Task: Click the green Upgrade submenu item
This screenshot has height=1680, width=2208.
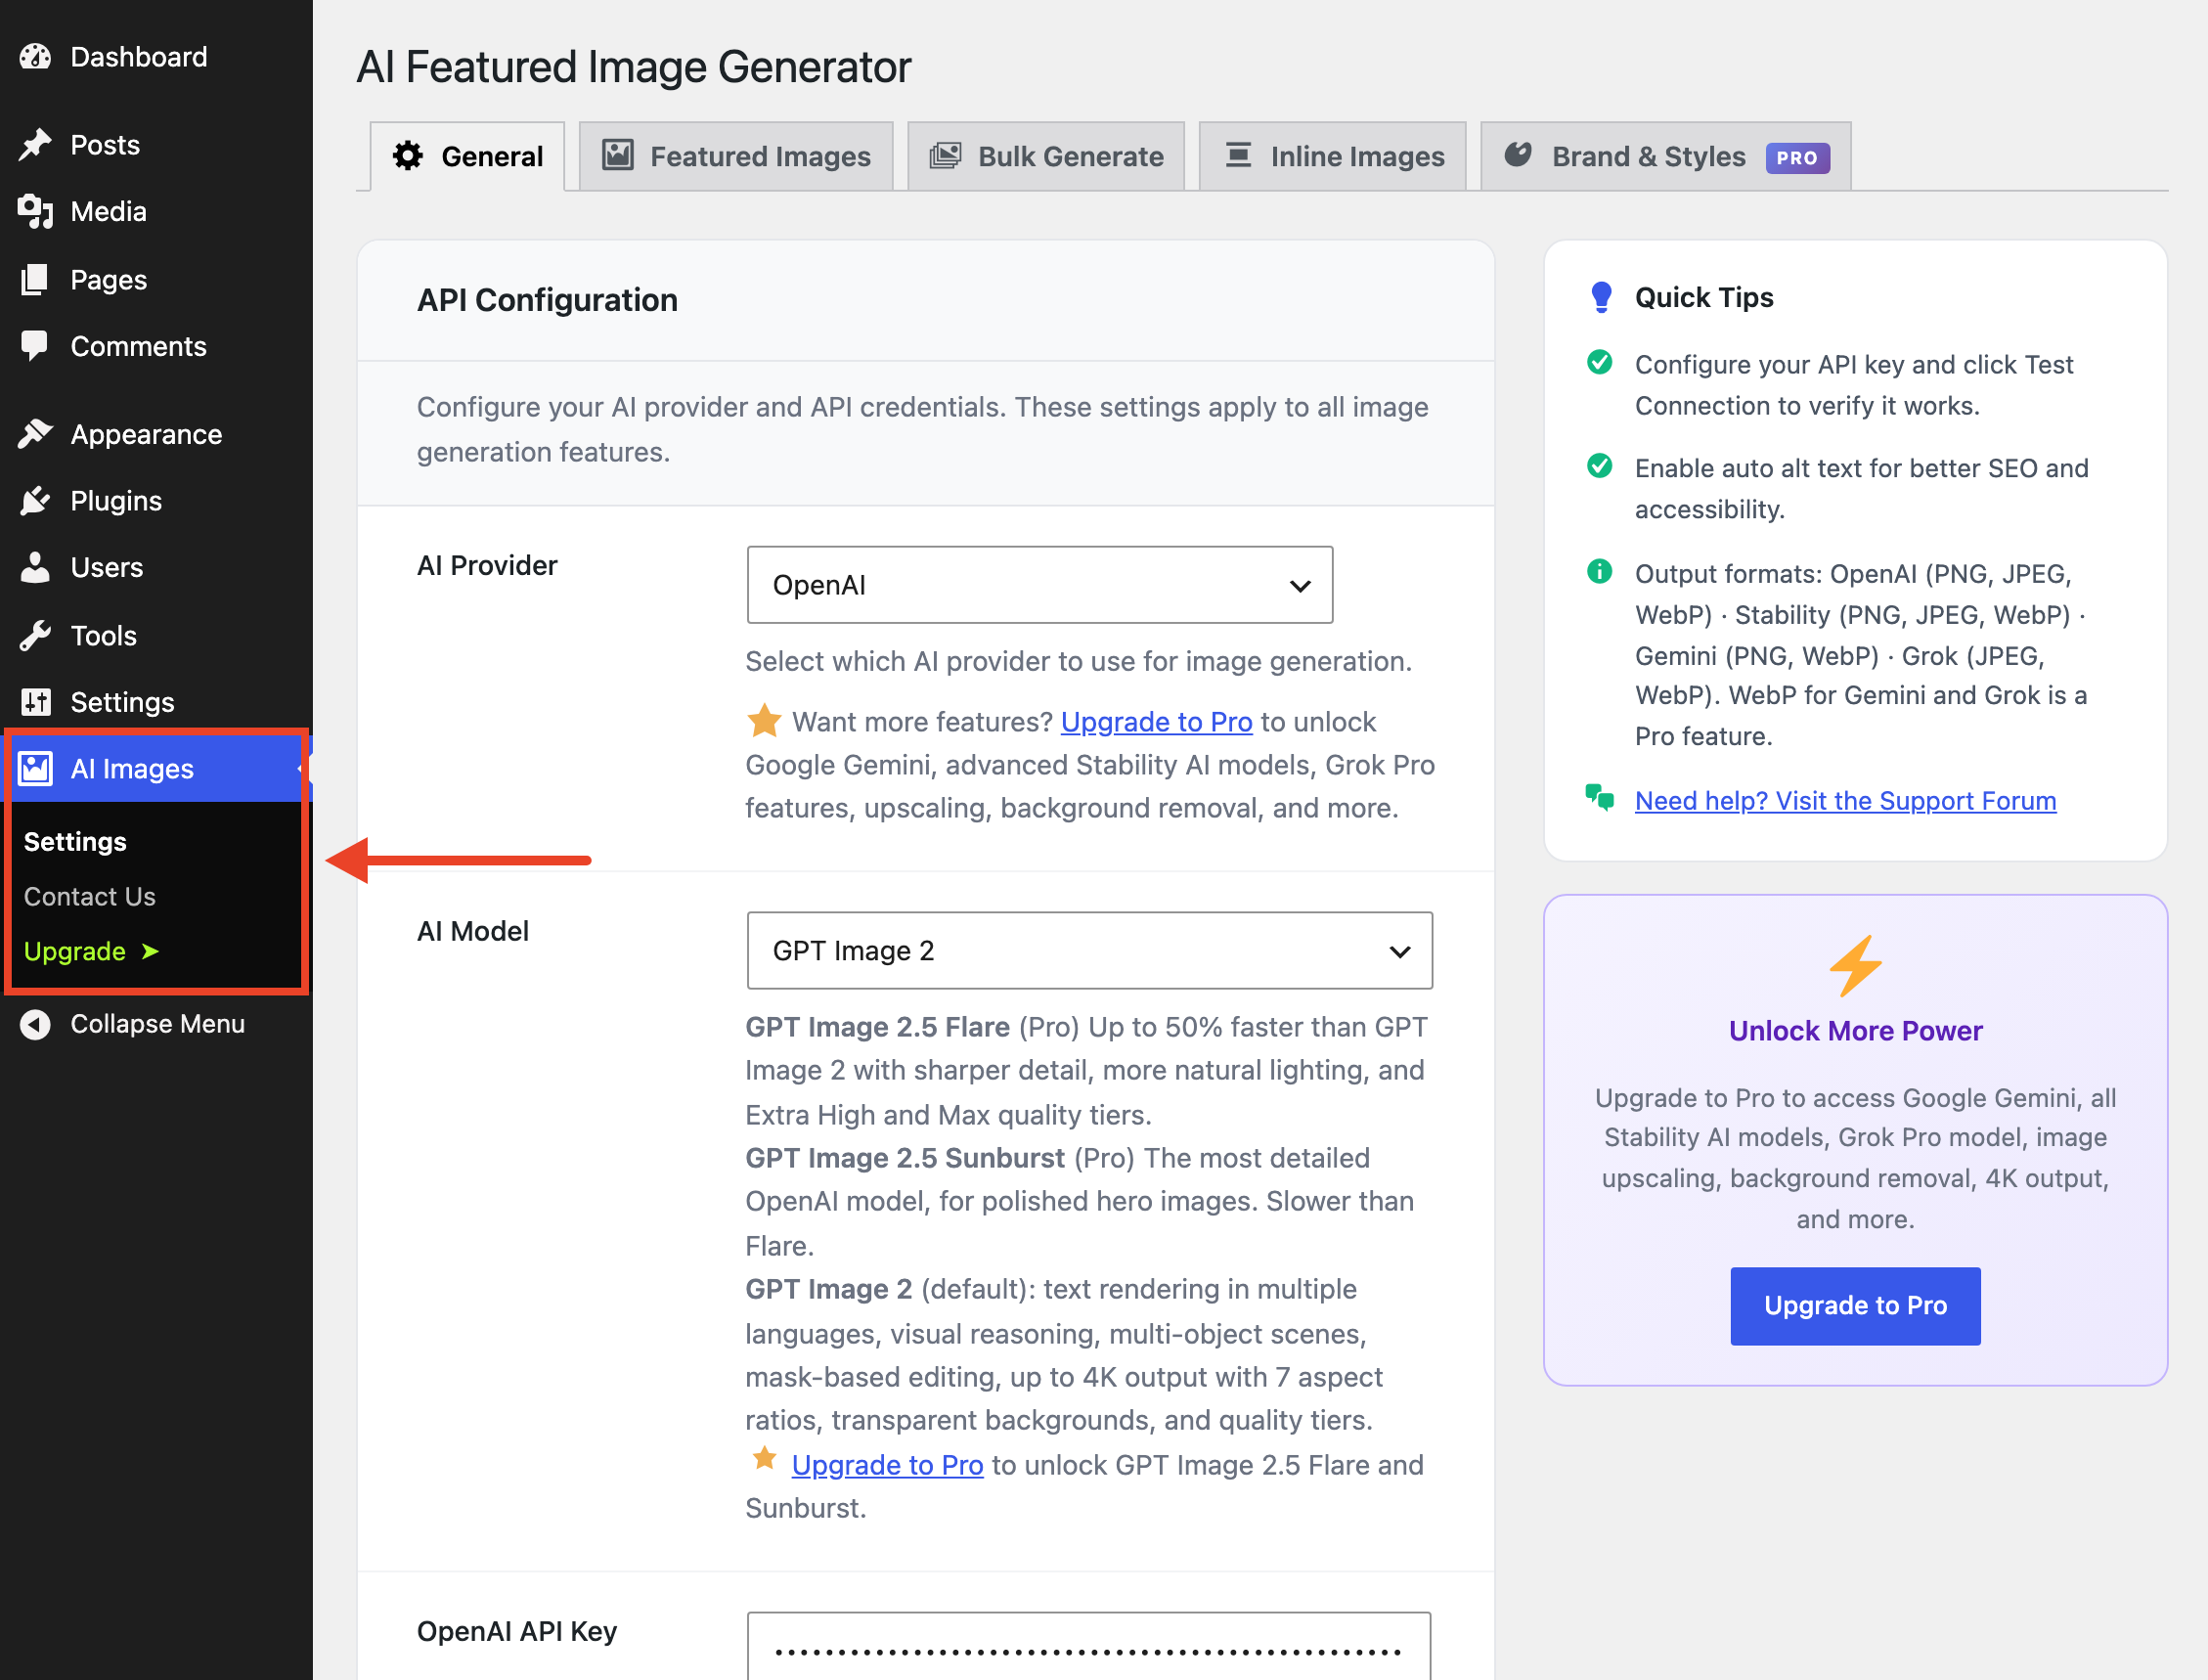Action: [91, 951]
